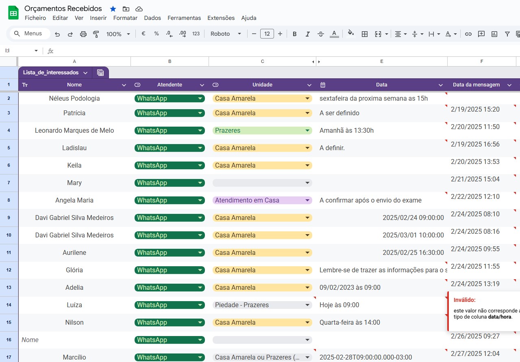Open the Atendente column header dropdown
The width and height of the screenshot is (520, 362).
coord(202,85)
